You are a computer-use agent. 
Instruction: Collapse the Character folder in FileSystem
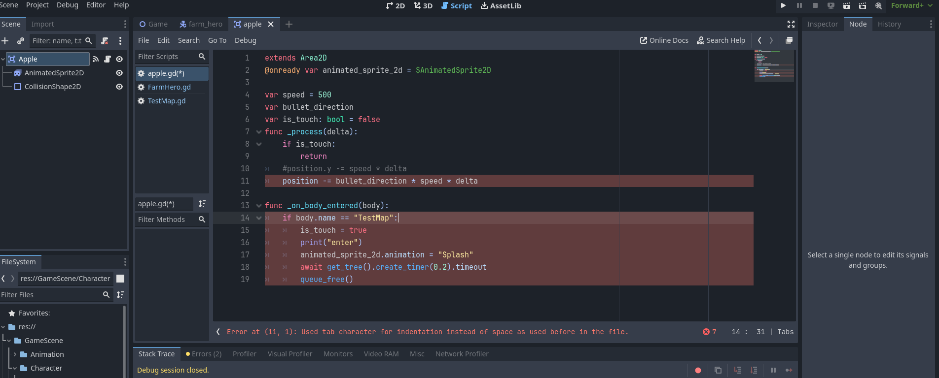[x=15, y=368]
